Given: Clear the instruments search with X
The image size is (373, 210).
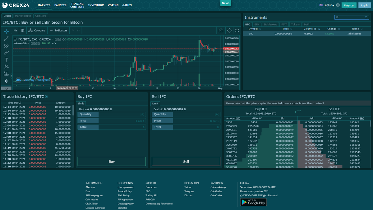Looking at the screenshot, I should tap(366, 17).
